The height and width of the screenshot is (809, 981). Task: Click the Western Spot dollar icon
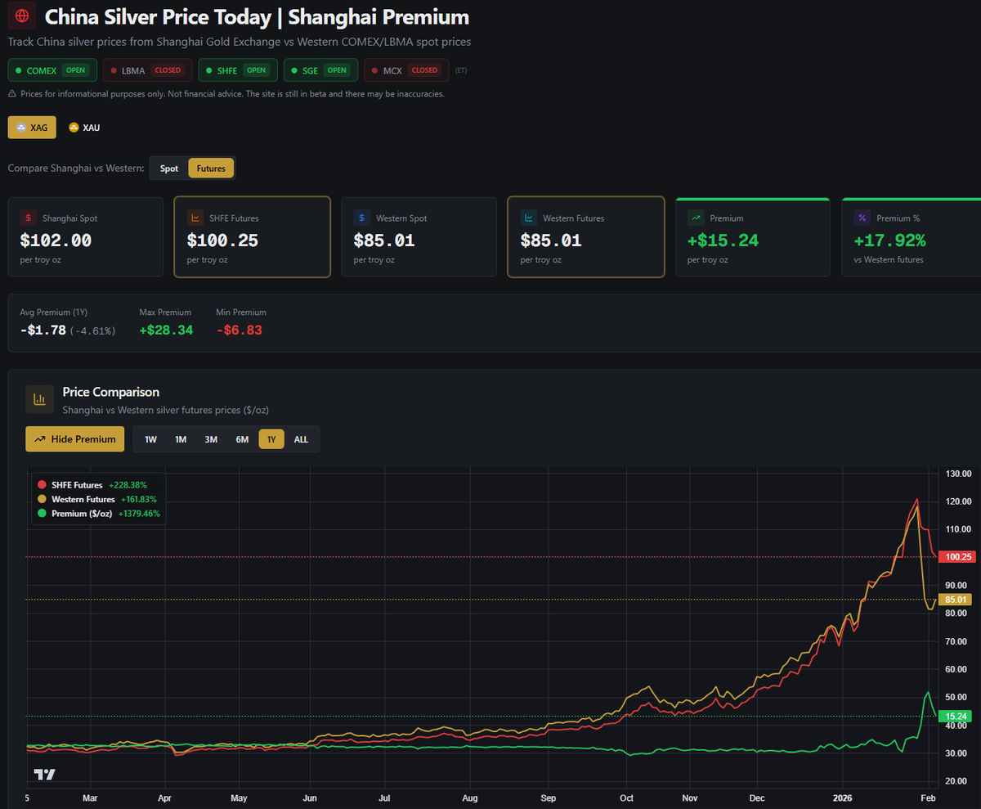click(362, 218)
